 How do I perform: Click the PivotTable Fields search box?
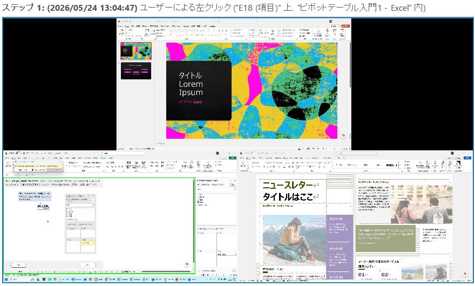pos(216,189)
